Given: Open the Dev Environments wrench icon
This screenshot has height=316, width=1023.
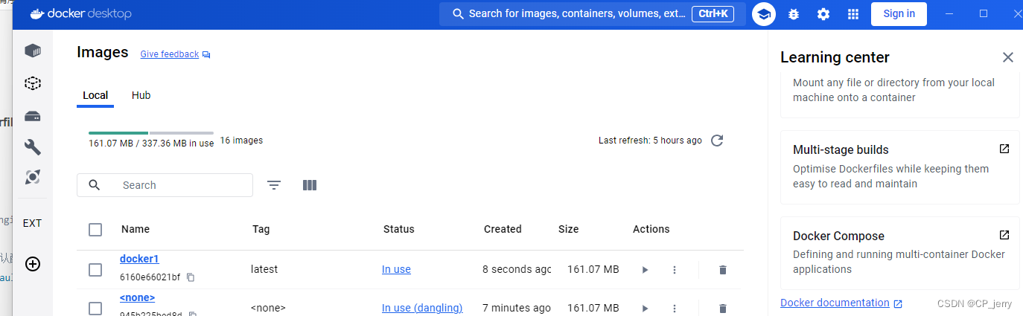Looking at the screenshot, I should pos(32,147).
